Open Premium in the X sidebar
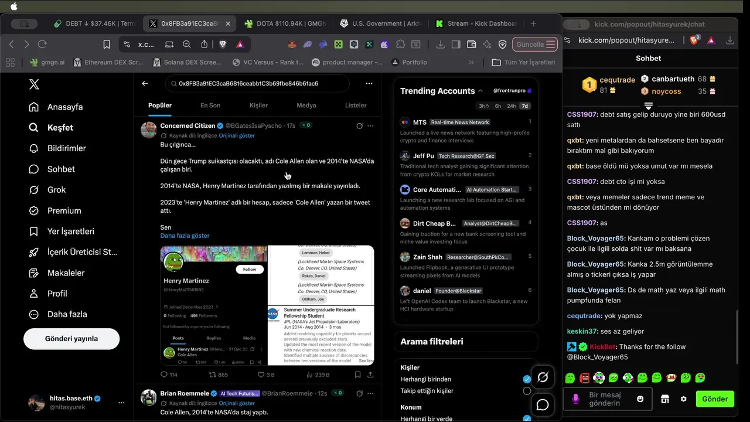750x422 pixels. coord(34,210)
